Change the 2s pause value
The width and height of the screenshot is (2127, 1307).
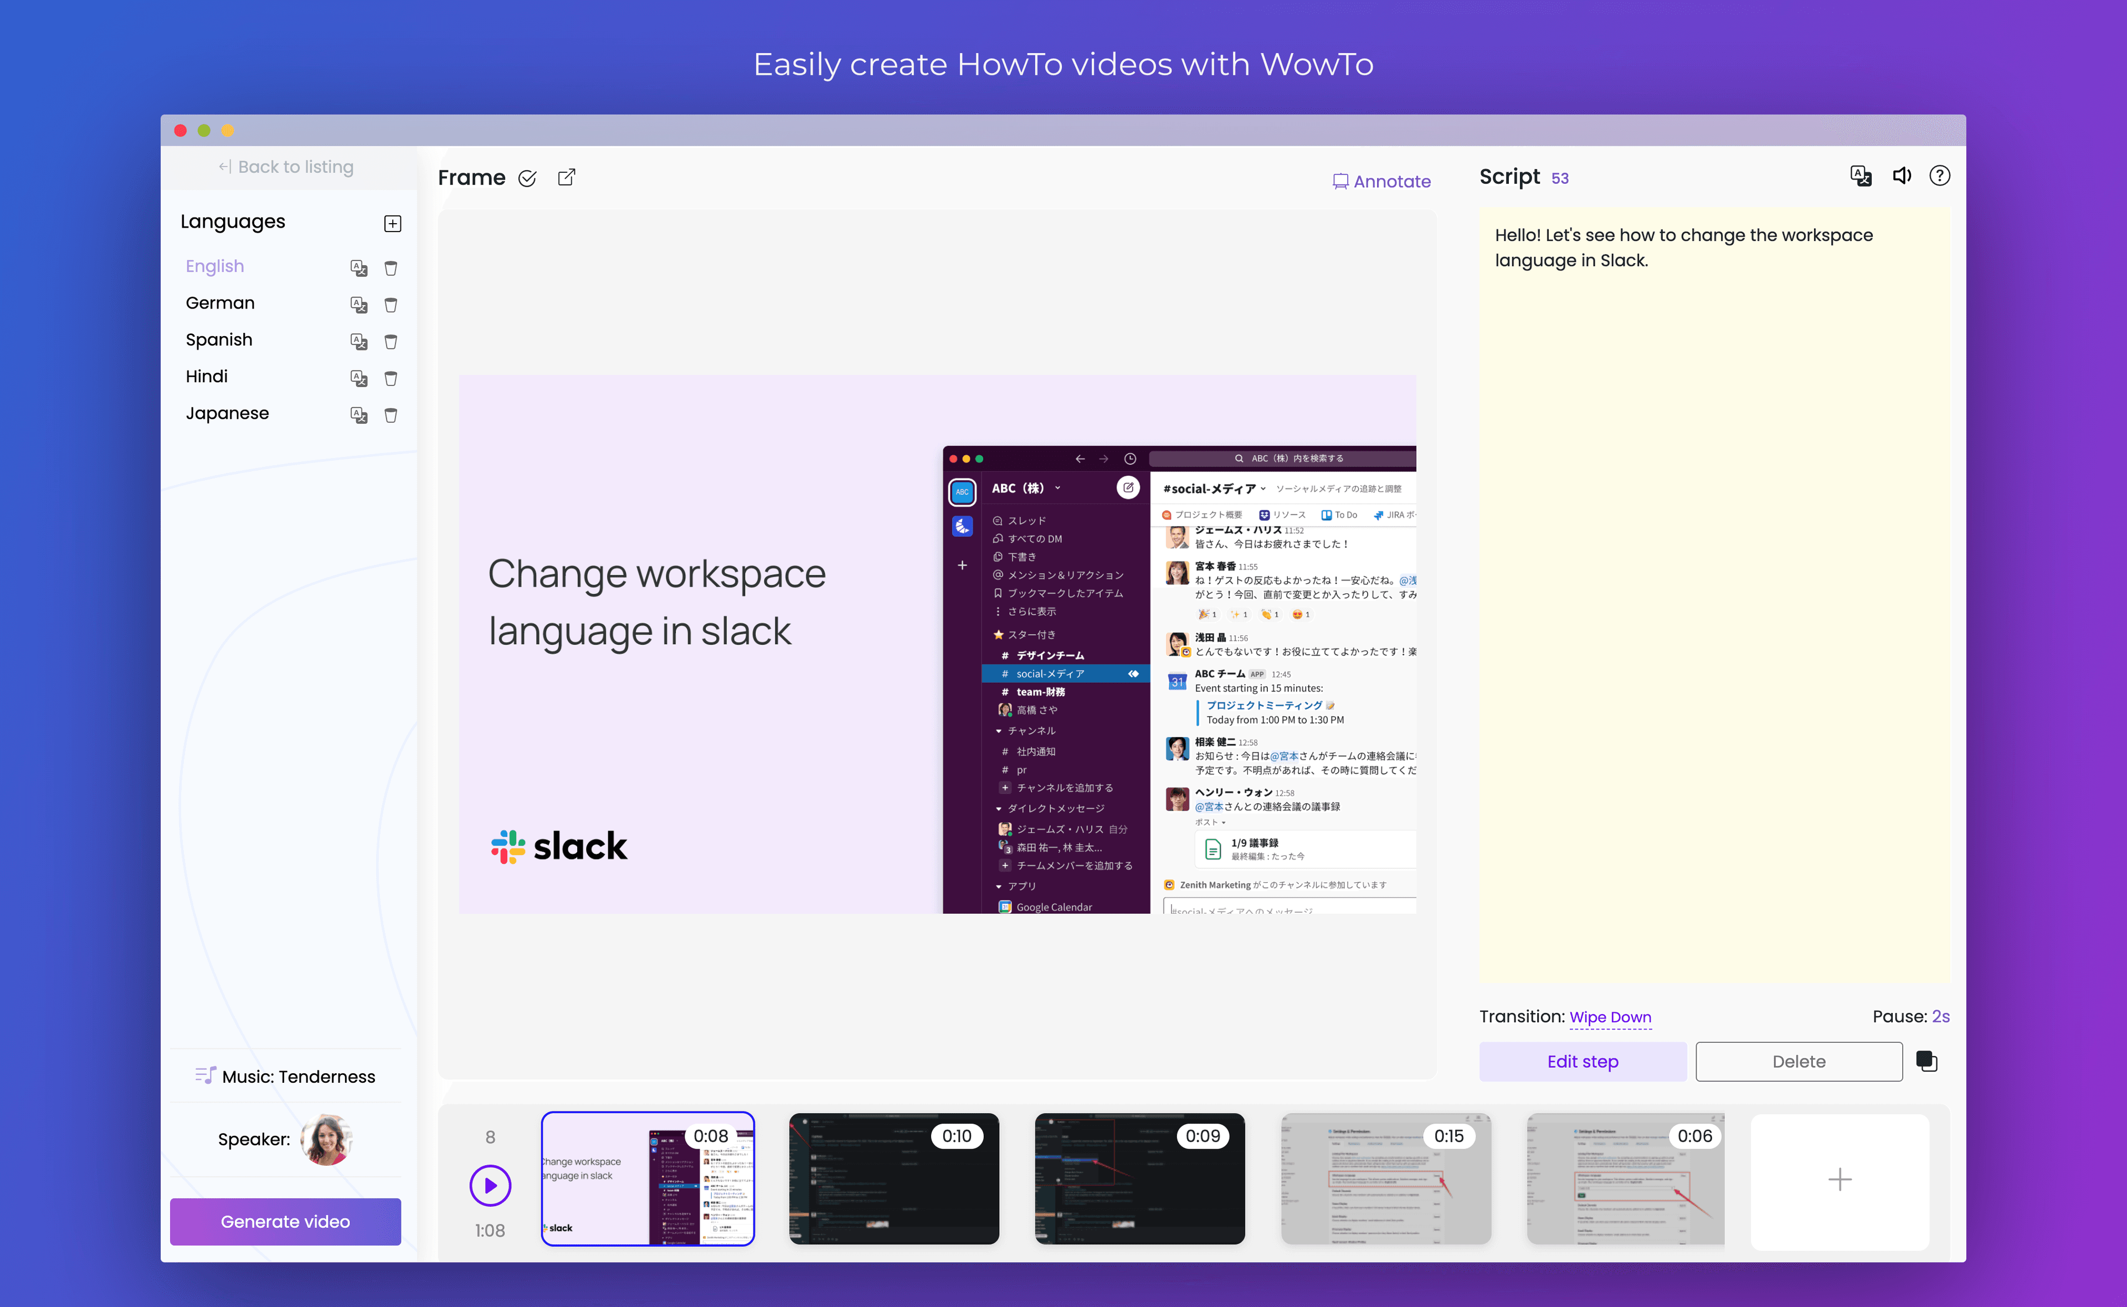[x=1940, y=1017]
